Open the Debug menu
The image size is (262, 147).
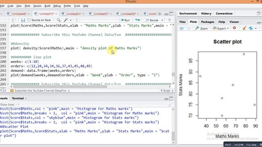(x=57, y=6)
